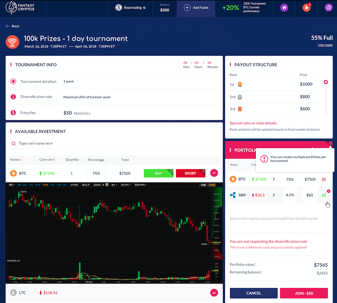Click the orange button at chart toolbar right
337x303 pixels.
(x=212, y=185)
